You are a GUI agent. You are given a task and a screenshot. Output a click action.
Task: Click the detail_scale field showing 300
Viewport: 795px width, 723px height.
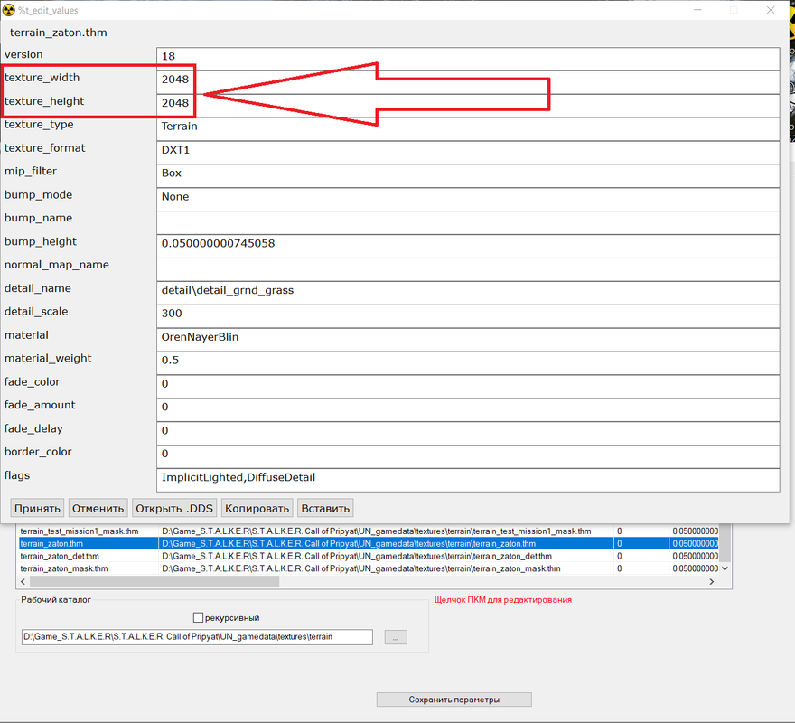[x=468, y=316]
